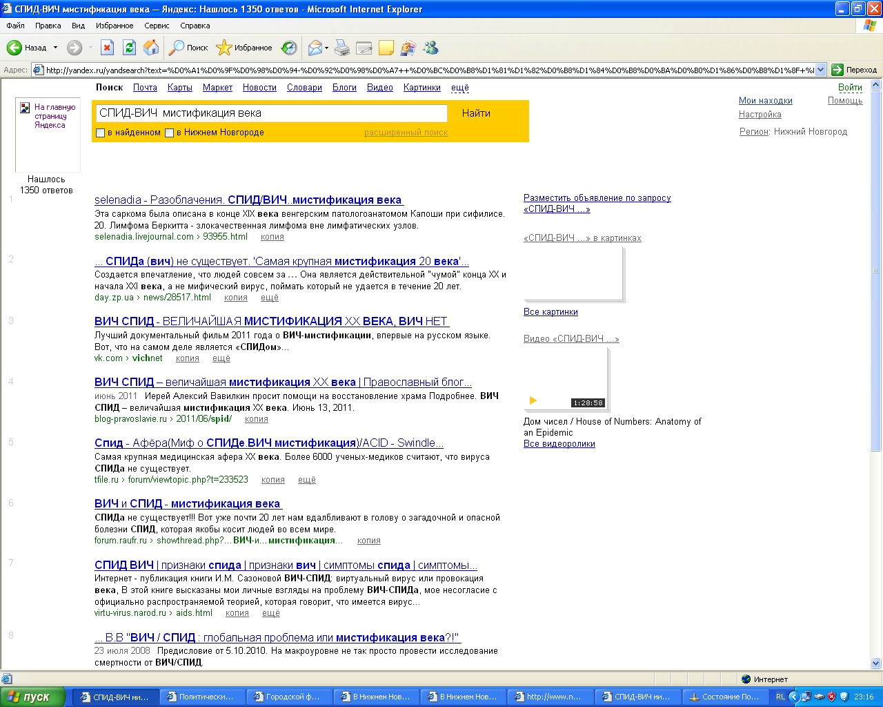The width and height of the screenshot is (883, 707).
Task: Check the 'в Нижнем Новгороде' checkbox
Action: [x=169, y=133]
